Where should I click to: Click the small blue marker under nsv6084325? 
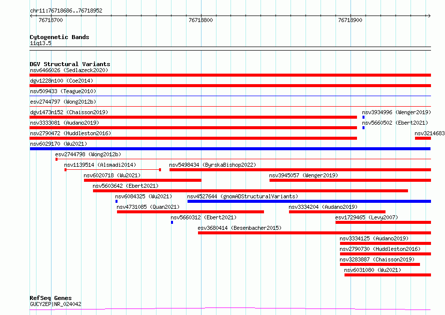click(116, 201)
